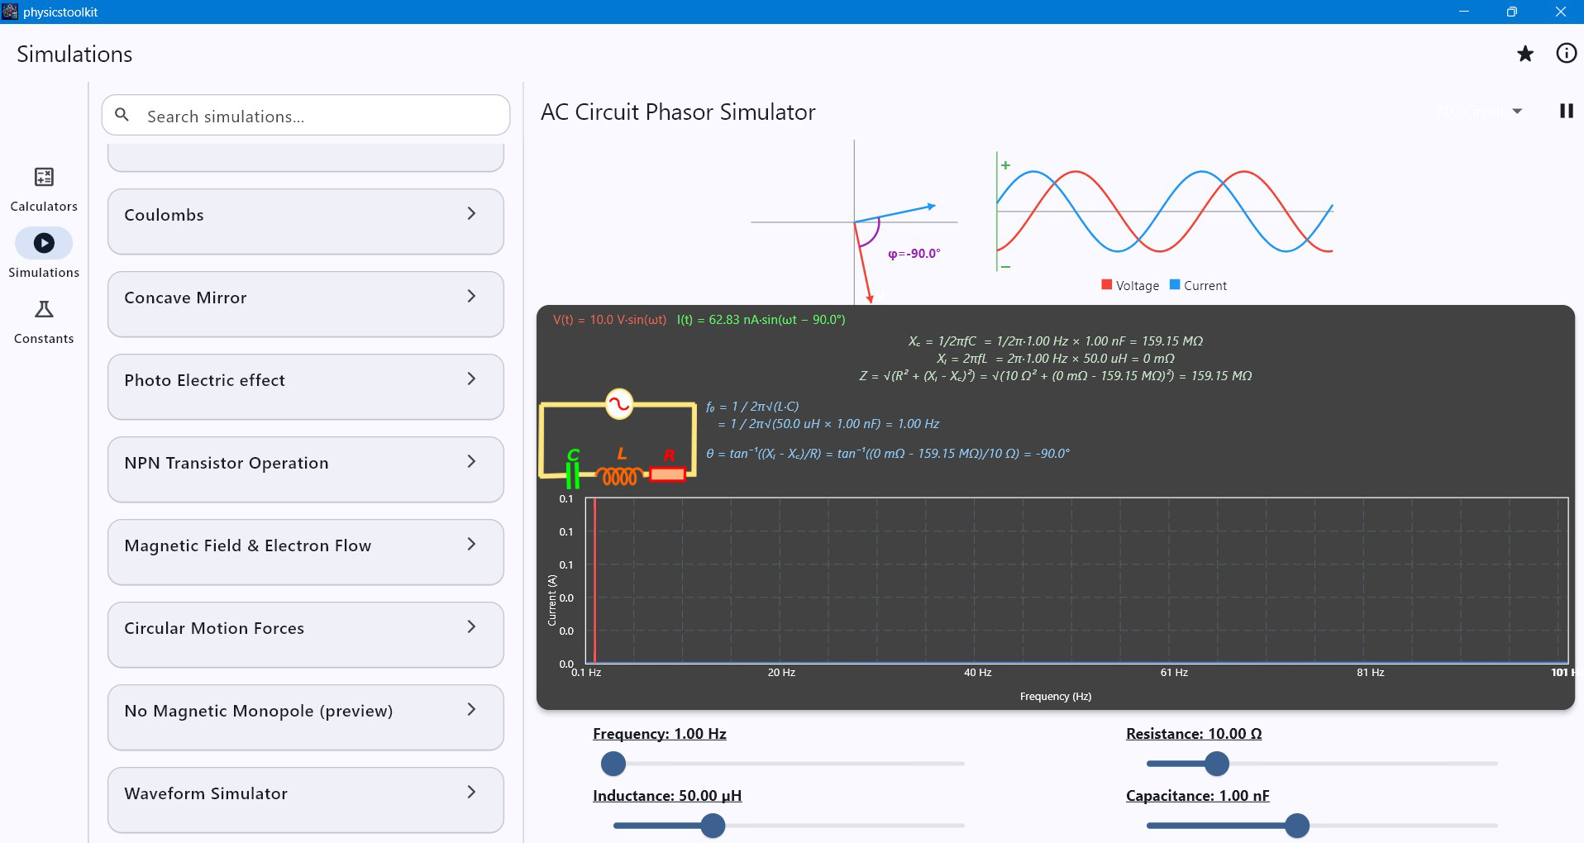Click the Xc capacitive reactance formula line
This screenshot has width=1584, height=843.
(x=1056, y=341)
